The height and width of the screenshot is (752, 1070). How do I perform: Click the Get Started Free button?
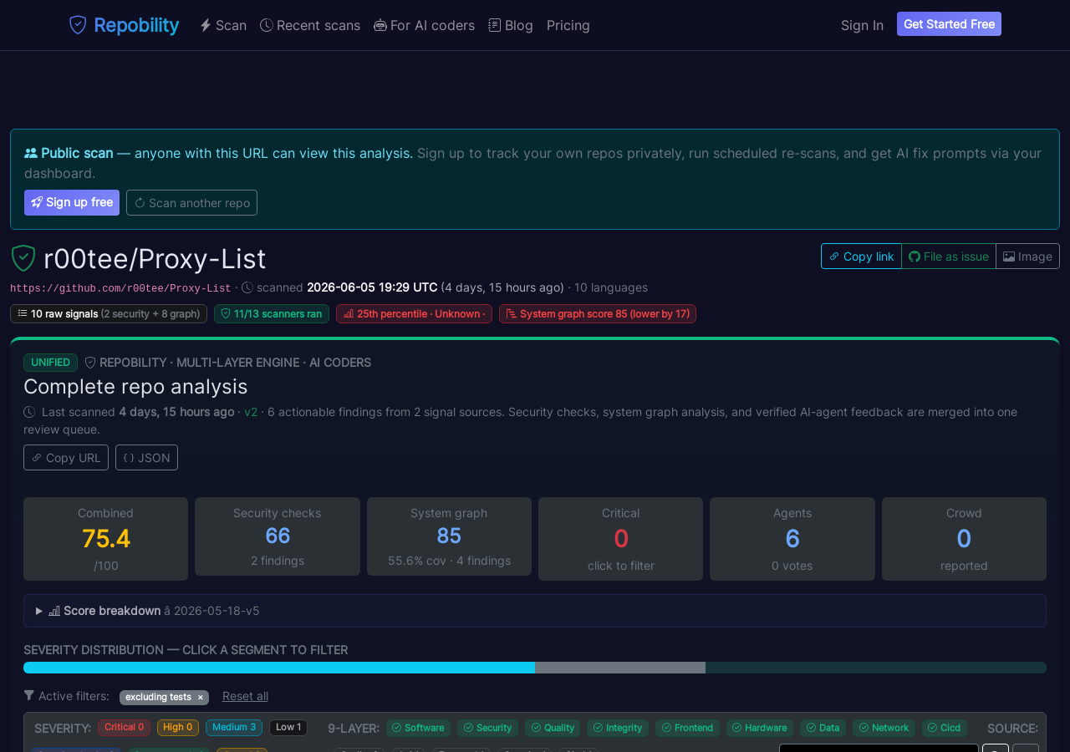point(949,24)
